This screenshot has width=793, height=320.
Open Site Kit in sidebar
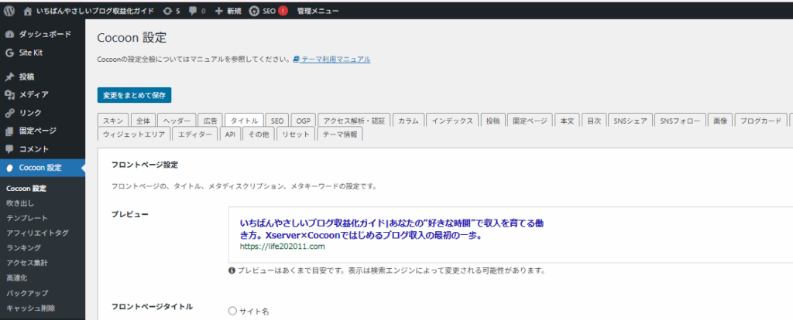coord(33,53)
